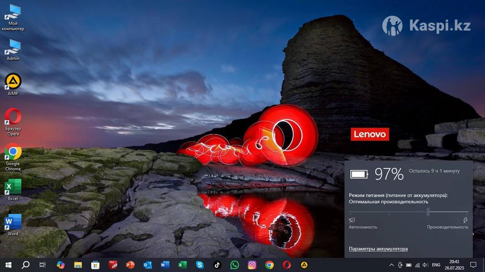Click the Автономность leaf icon

(x=352, y=220)
